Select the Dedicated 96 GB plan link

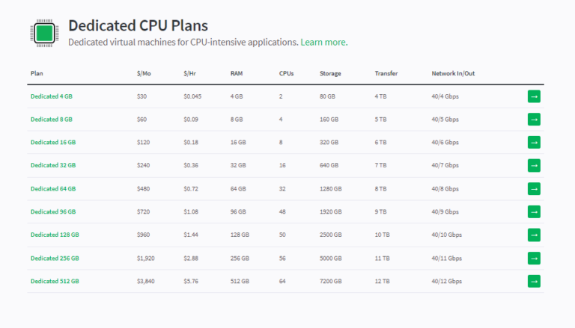click(52, 212)
